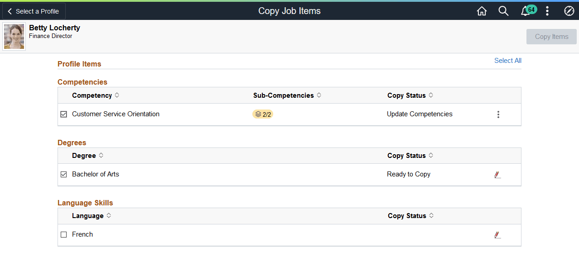579x271 pixels.
Task: Open the Home page icon
Action: [482, 10]
